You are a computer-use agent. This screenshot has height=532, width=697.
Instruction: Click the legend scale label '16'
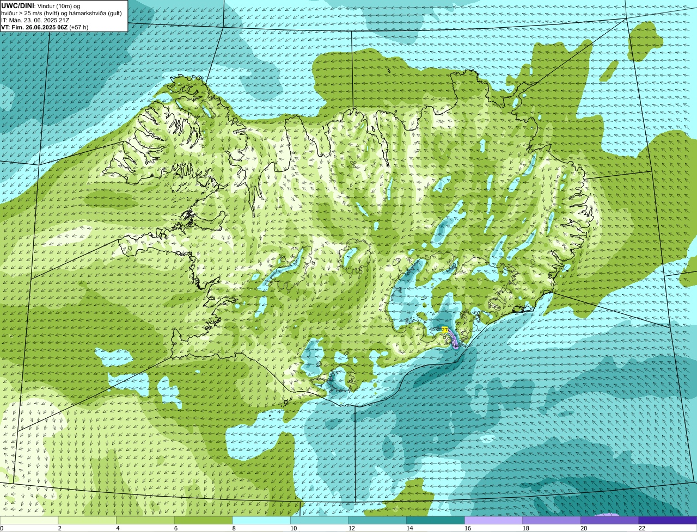(x=468, y=528)
